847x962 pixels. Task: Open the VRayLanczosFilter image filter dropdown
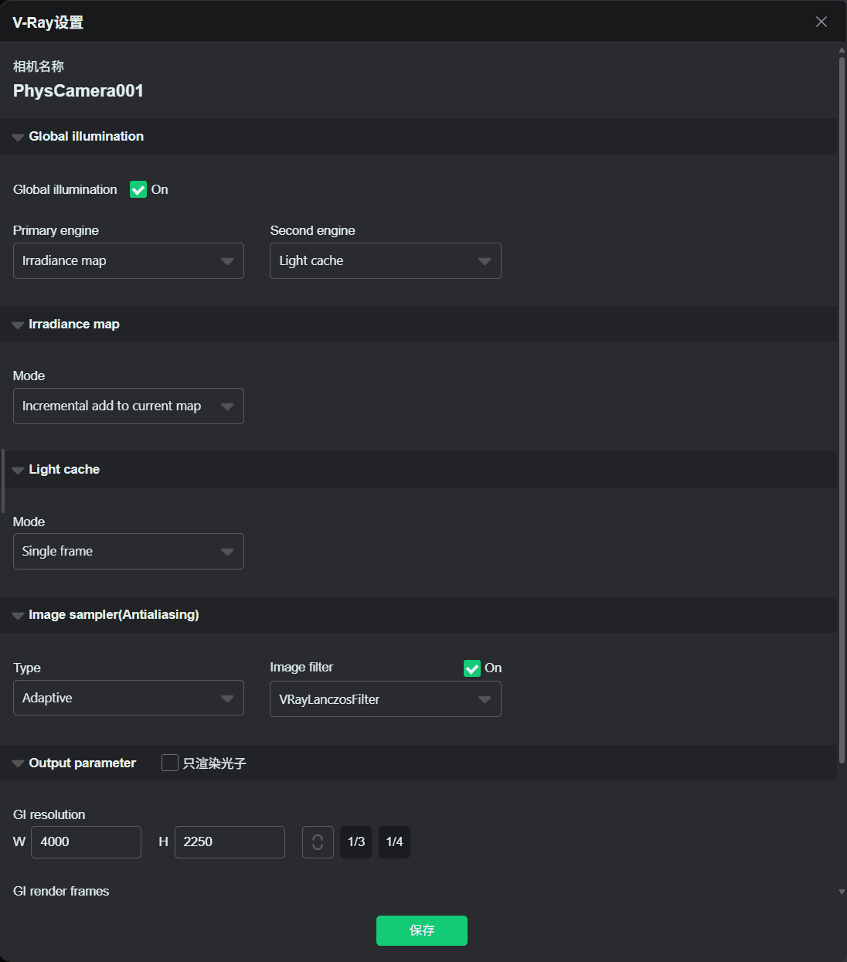click(385, 699)
